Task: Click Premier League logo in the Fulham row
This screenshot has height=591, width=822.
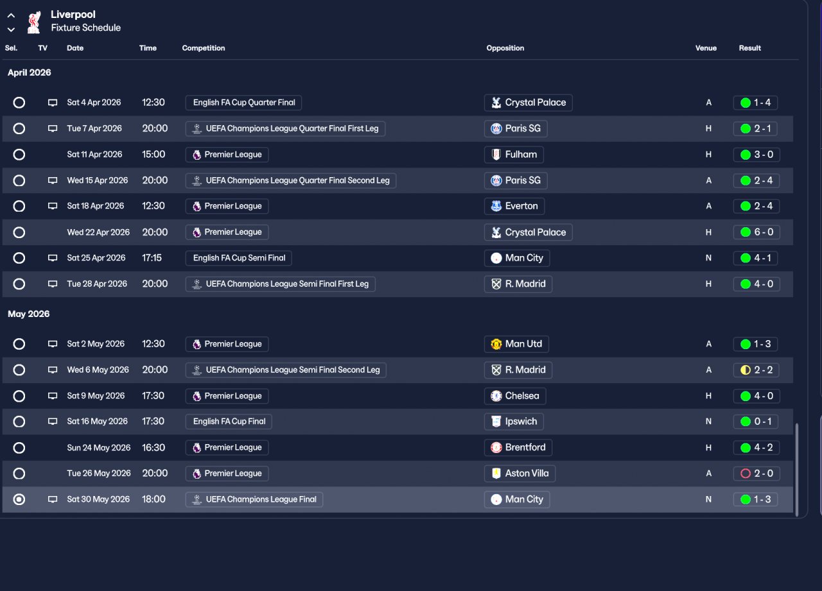Action: (x=197, y=155)
